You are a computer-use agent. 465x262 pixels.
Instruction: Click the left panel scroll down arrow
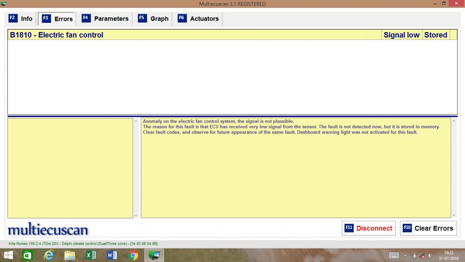click(x=136, y=216)
